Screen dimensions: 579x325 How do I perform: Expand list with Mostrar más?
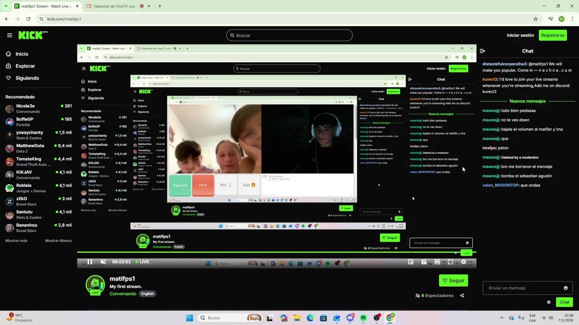pos(16,241)
